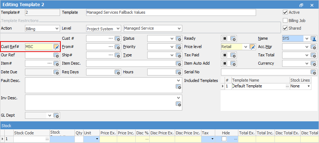Click the gear icon in Fault Desc. box
Viewport: 319px width, 143px height.
(x=178, y=87)
